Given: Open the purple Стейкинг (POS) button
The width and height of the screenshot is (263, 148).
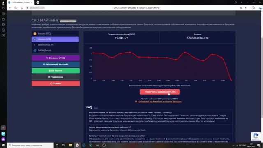Looking at the screenshot, I should 56,58.
